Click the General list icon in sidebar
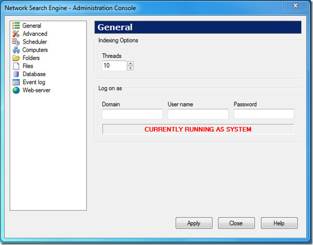Viewport: 313px width, 245px height. coord(16,26)
